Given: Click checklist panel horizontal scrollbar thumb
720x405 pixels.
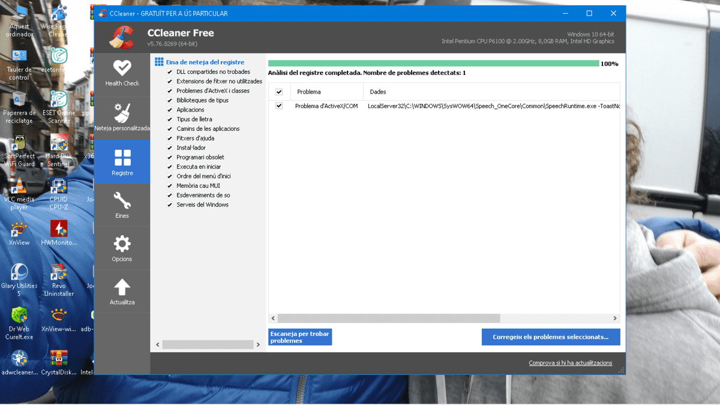Looking at the screenshot, I should 208,345.
